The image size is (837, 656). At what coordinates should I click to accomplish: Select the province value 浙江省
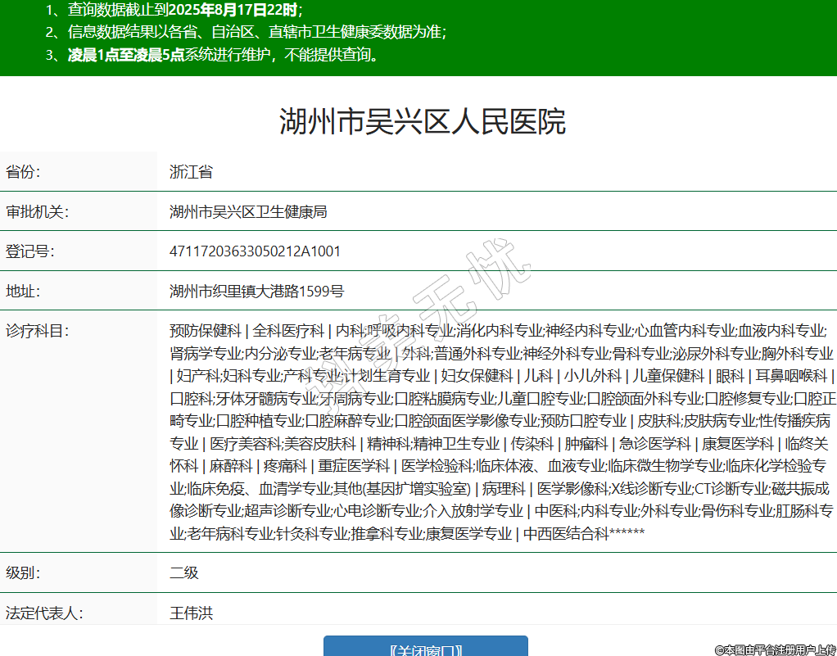point(191,172)
